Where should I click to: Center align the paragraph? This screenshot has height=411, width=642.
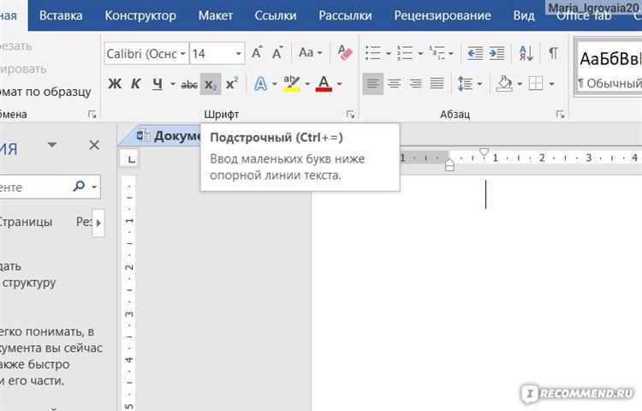point(395,84)
